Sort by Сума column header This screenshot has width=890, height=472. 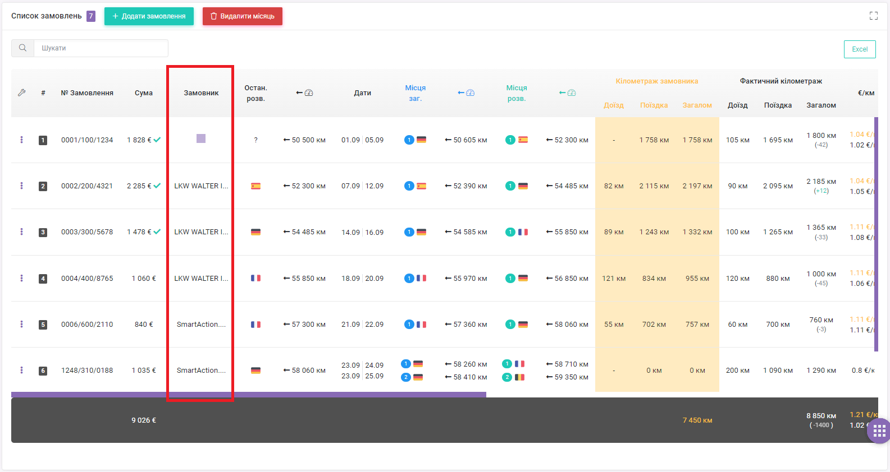[x=144, y=93]
